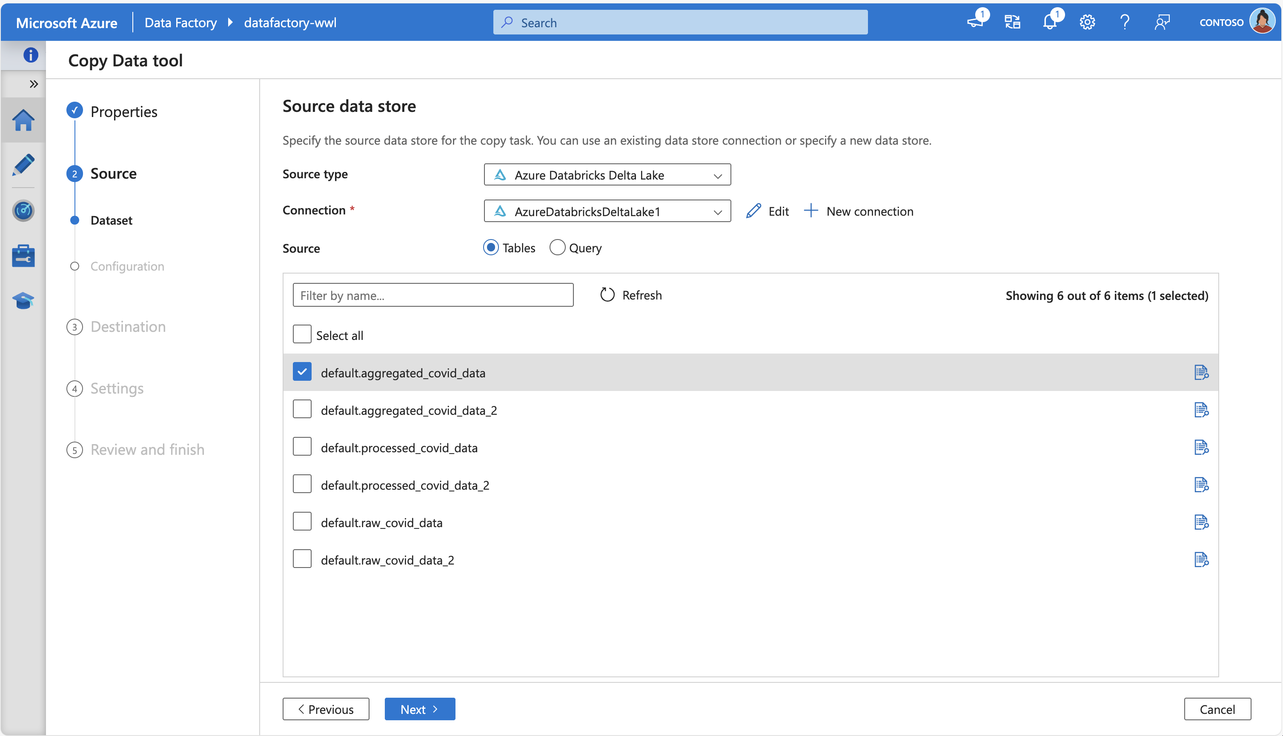Image resolution: width=1283 pixels, height=736 pixels.
Task: Open the Learning center graduation cap icon
Action: click(x=23, y=300)
